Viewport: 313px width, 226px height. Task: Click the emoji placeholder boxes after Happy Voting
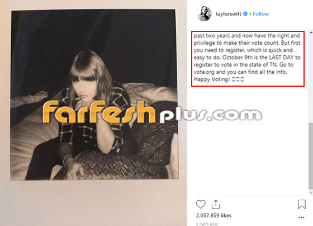238,79
